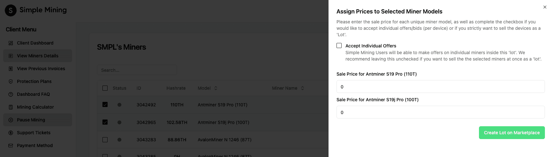
Task: Open Support Tickets menu item
Action: (x=37, y=133)
